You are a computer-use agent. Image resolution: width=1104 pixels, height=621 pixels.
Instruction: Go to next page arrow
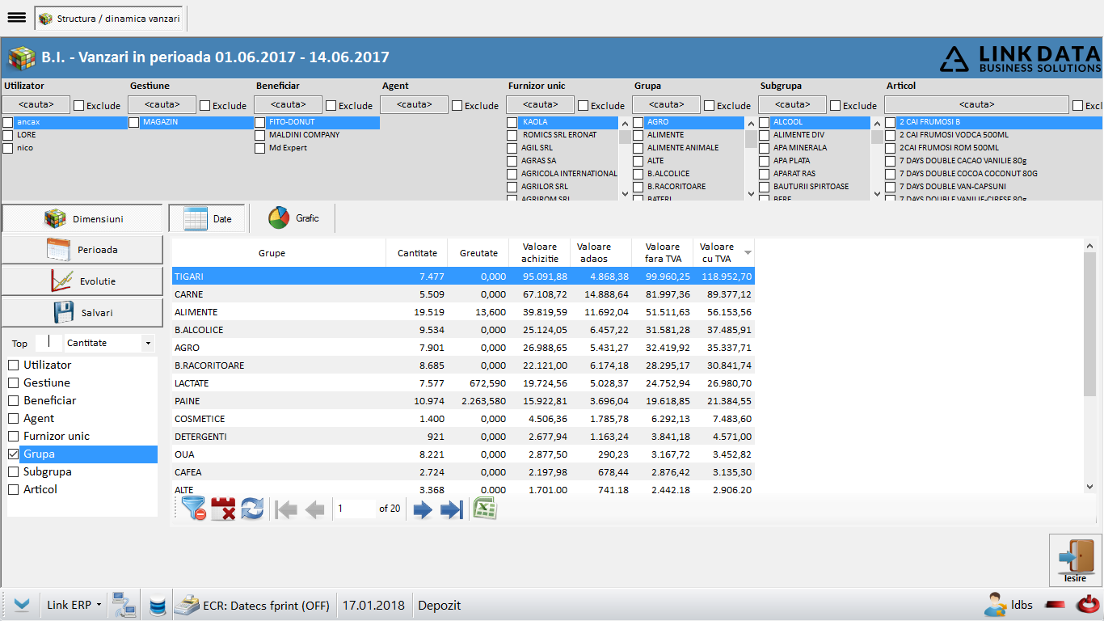point(423,509)
